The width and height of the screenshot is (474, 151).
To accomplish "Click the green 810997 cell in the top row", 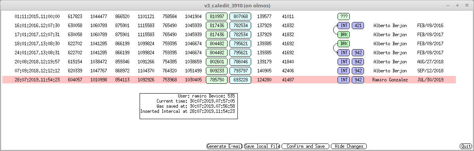I will click(217, 17).
